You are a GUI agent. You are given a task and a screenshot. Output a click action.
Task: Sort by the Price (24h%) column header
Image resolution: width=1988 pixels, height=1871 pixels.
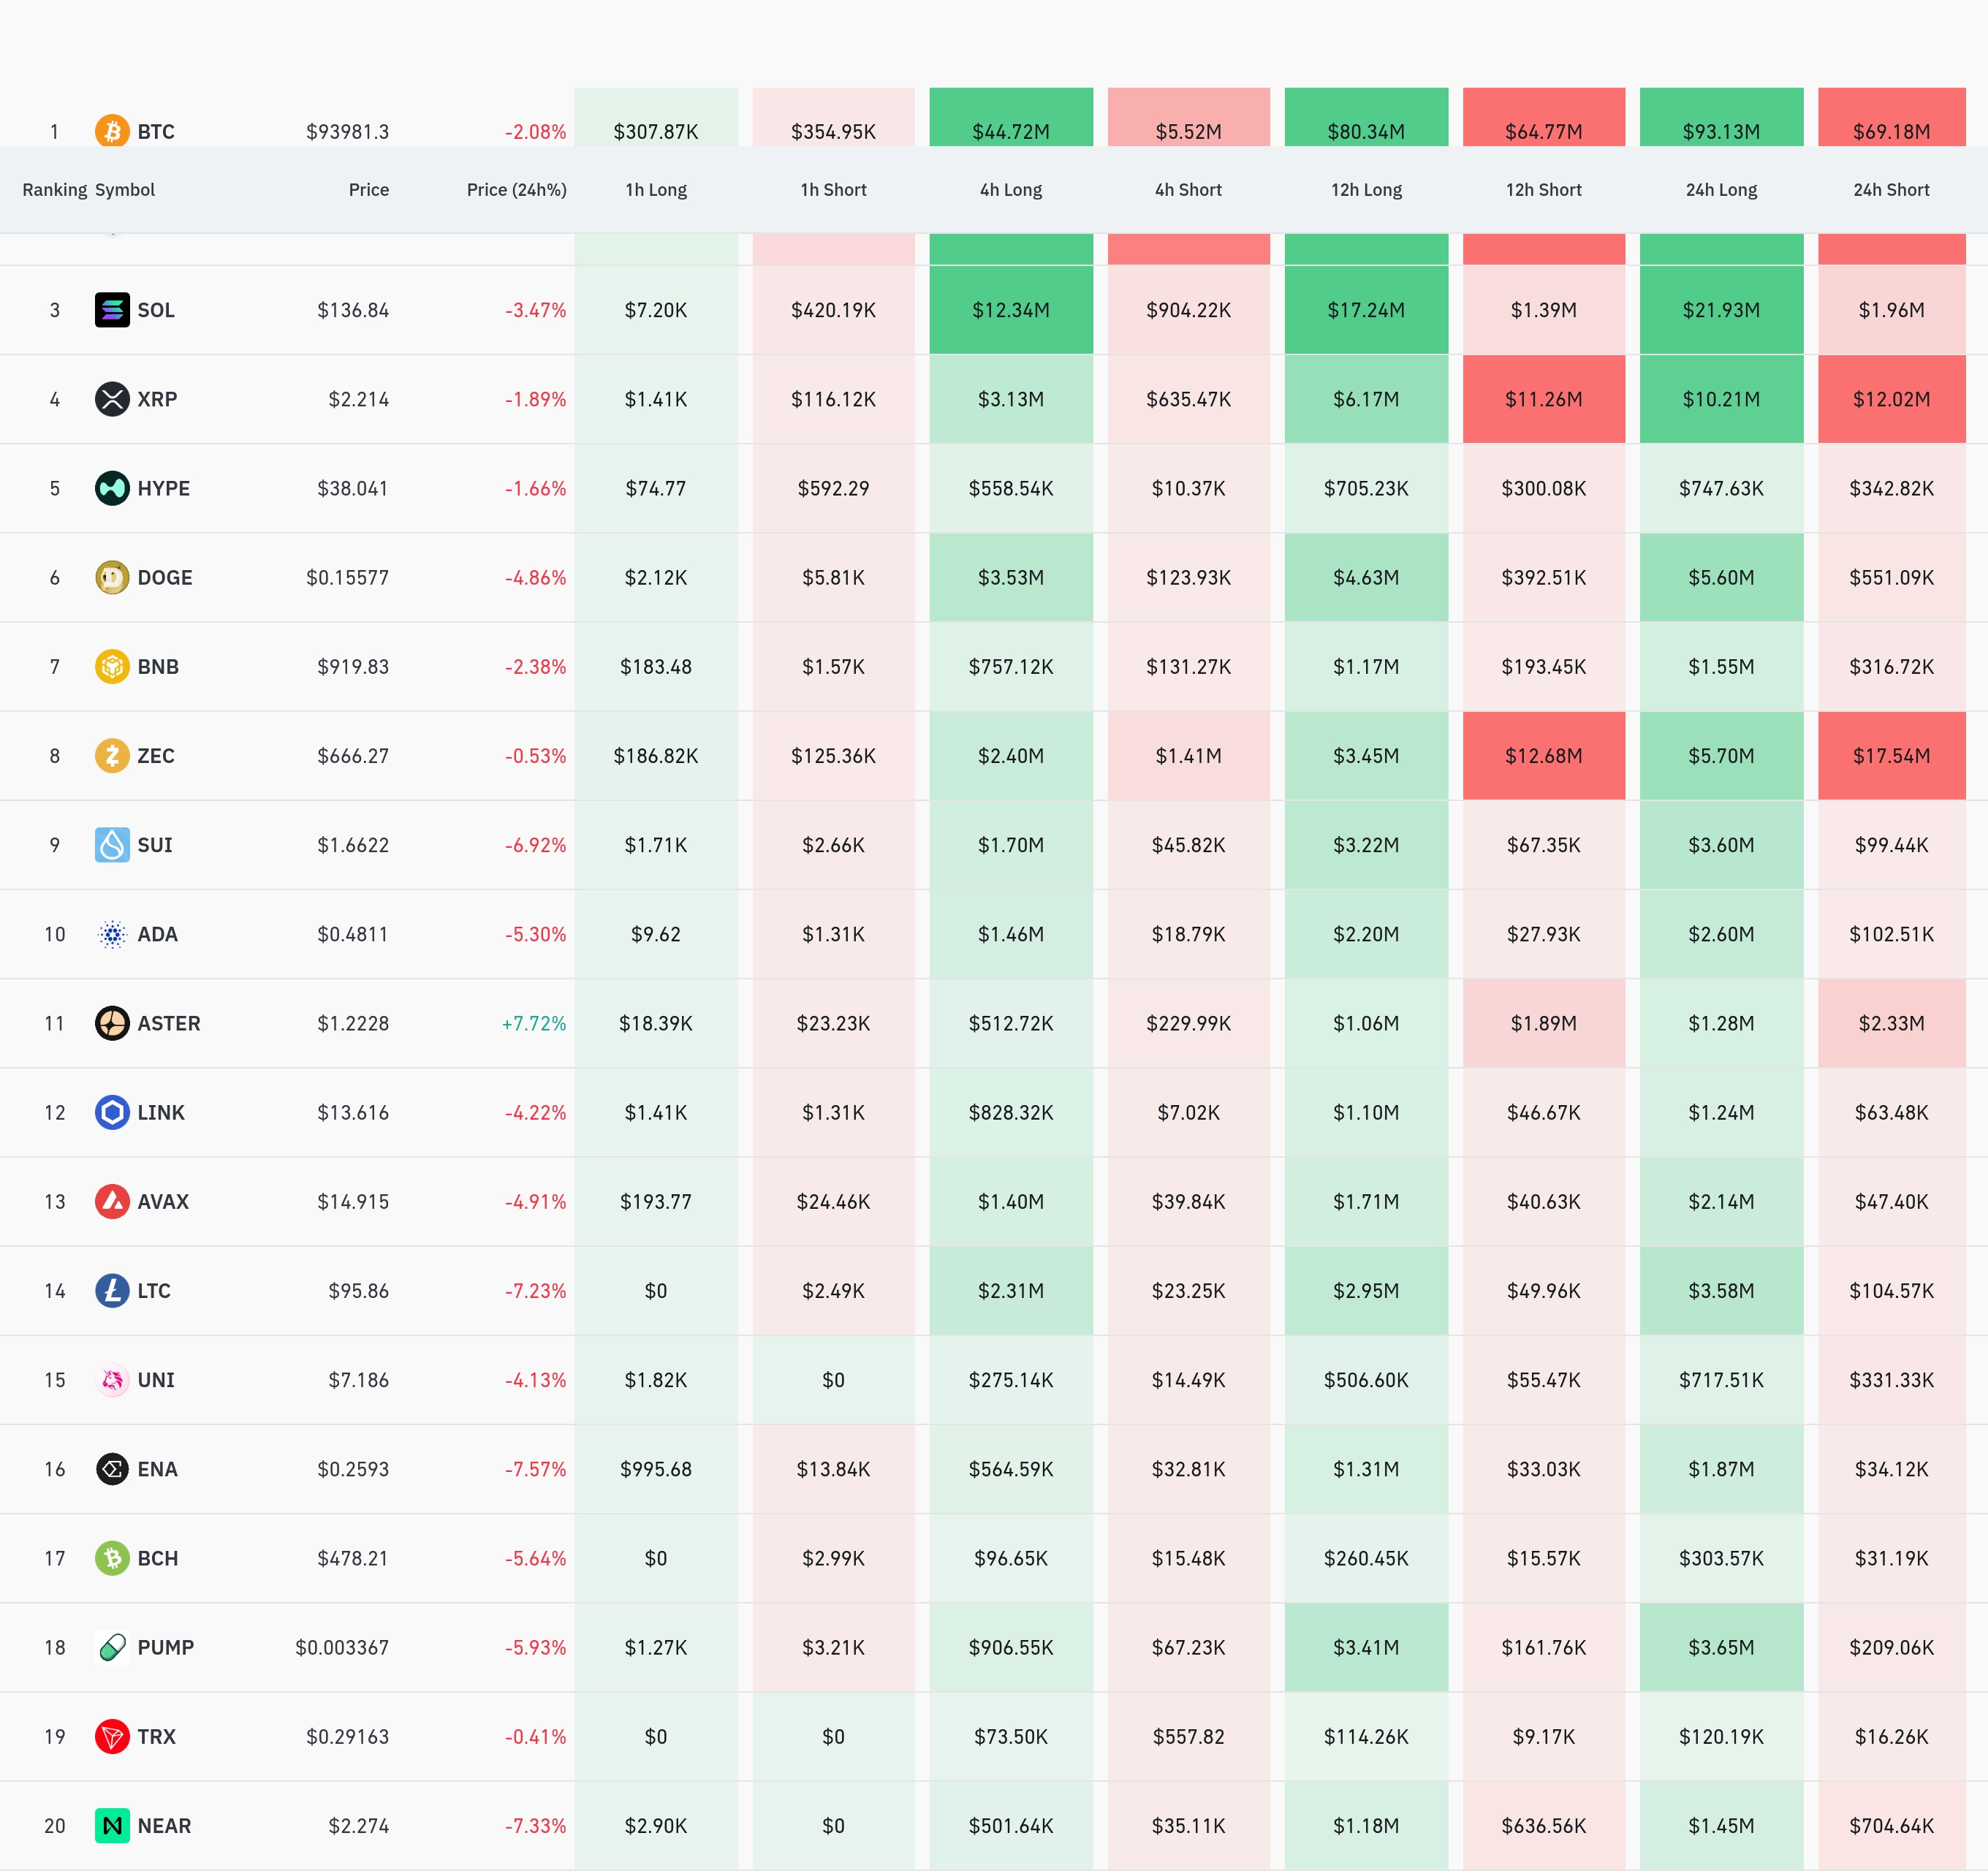point(516,190)
